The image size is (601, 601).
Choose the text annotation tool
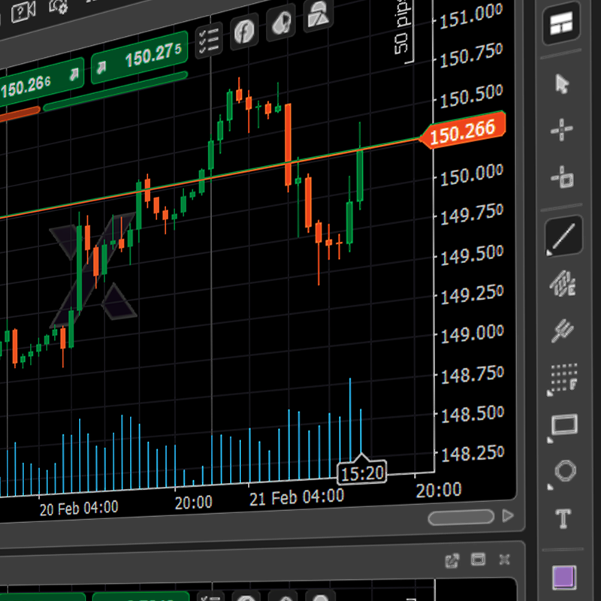(x=563, y=518)
